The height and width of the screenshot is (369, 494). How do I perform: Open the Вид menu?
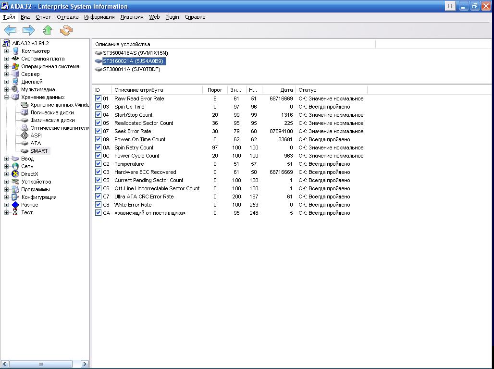point(25,17)
